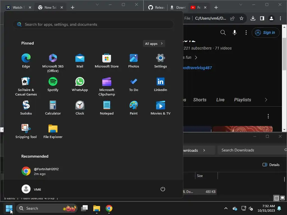
Task: Open the Chrome three-dot menu
Action: 280,18
